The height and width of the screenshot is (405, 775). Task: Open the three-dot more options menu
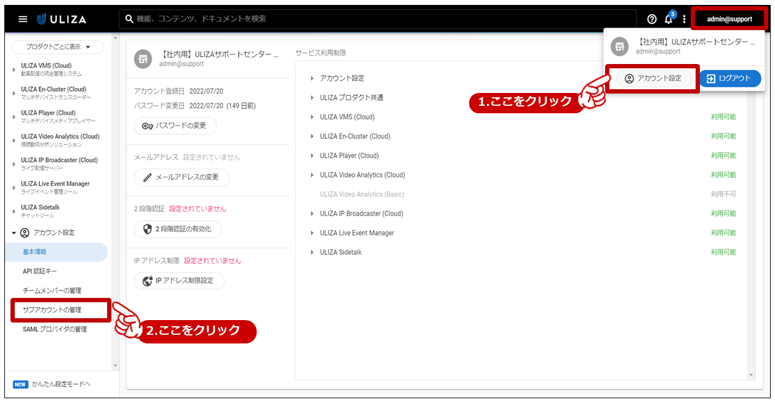(684, 19)
